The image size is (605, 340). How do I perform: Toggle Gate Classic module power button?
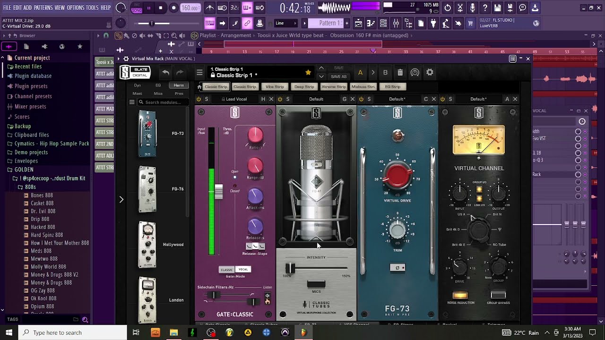point(199,99)
